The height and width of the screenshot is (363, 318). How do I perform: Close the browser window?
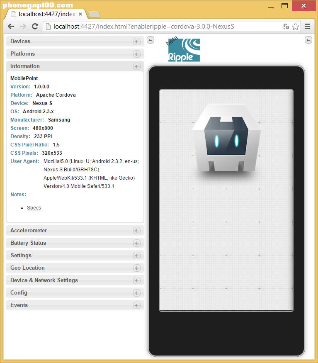[x=303, y=6]
